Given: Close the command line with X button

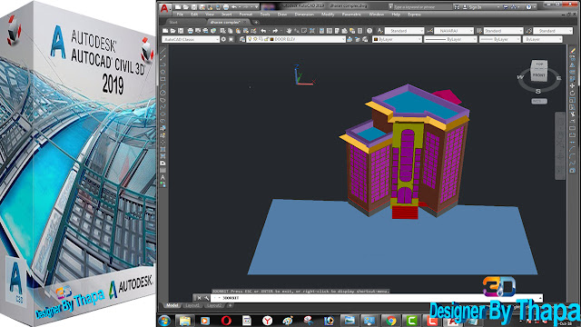Looking at the screenshot, I should (x=199, y=298).
